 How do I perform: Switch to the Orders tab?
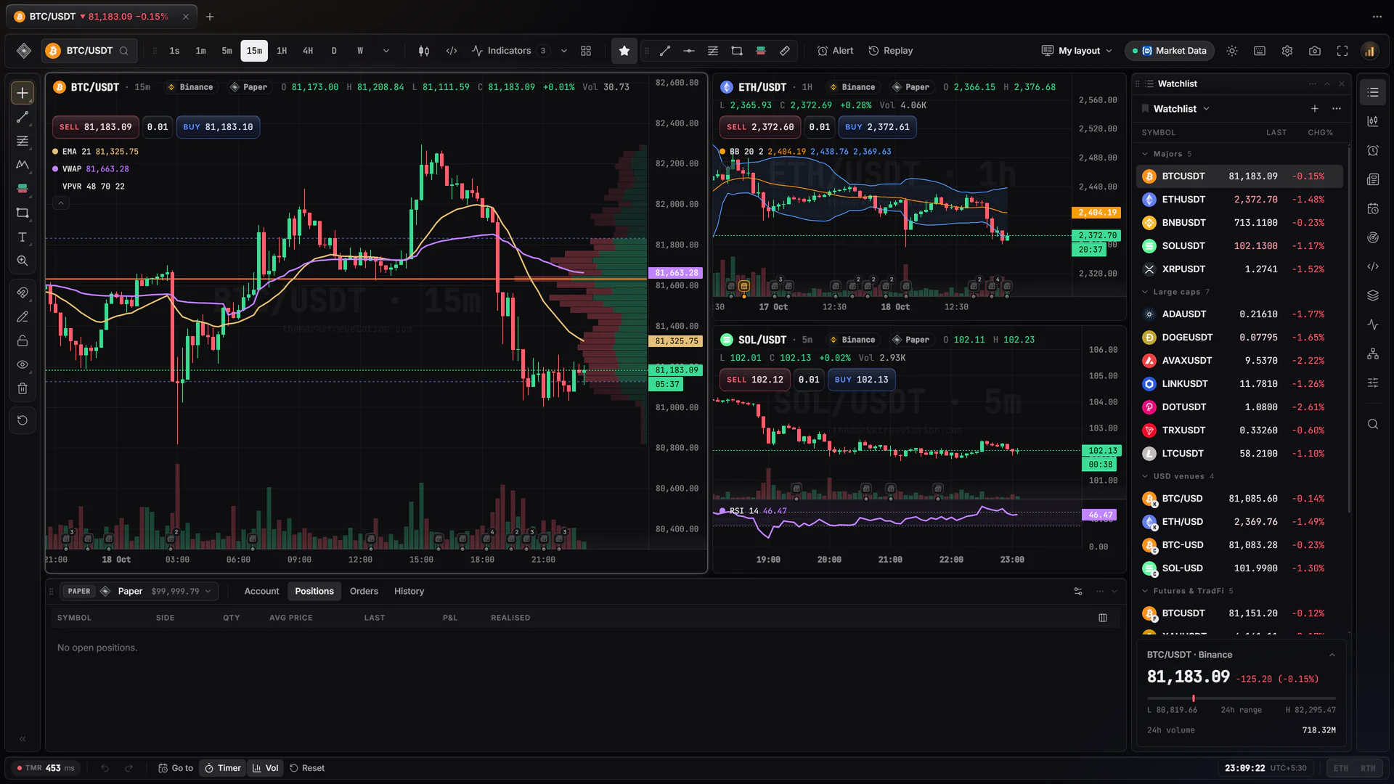[x=364, y=592]
